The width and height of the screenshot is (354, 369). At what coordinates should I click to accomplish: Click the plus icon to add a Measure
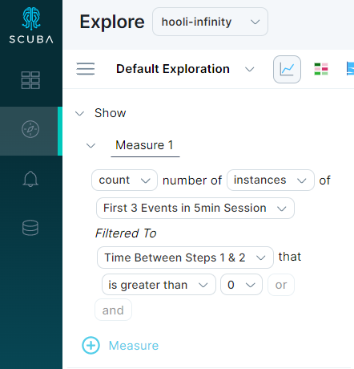coord(91,345)
